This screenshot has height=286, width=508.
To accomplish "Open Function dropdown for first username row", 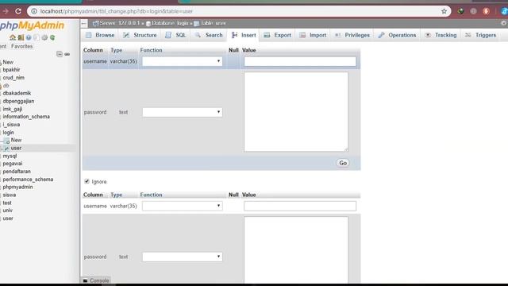I will click(x=182, y=61).
